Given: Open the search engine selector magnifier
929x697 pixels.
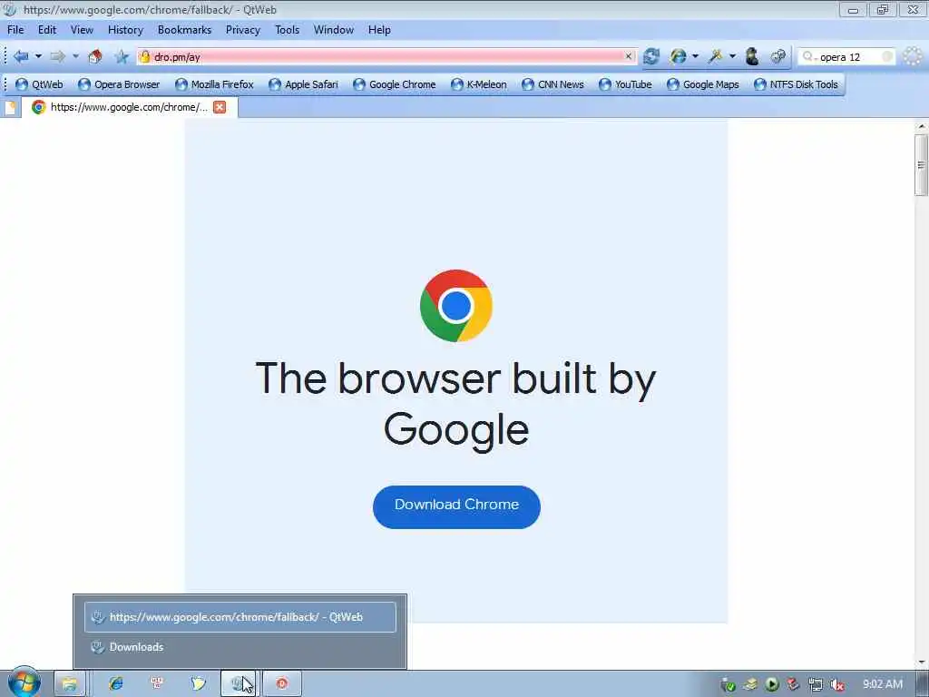Looking at the screenshot, I should (x=808, y=57).
